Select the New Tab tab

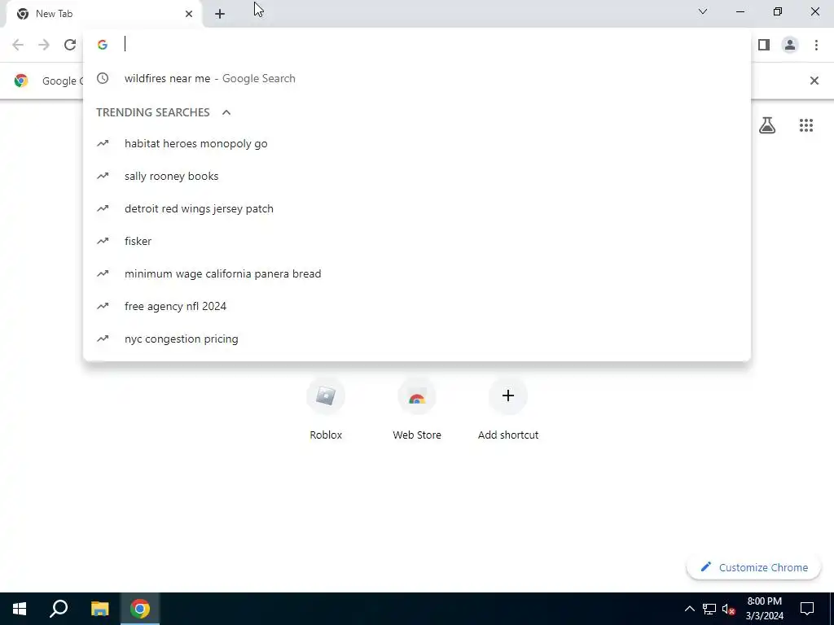click(103, 14)
